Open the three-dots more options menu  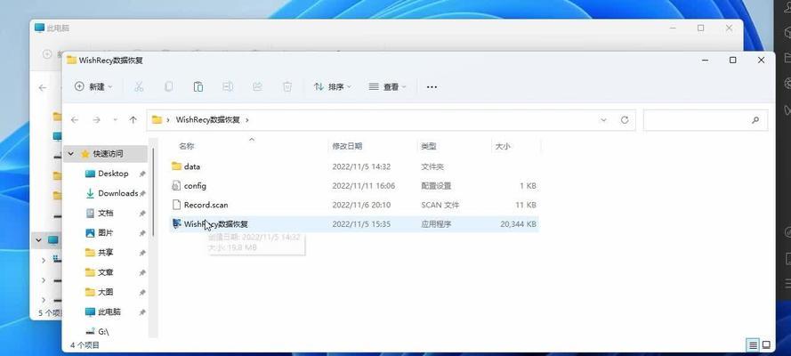coord(432,86)
